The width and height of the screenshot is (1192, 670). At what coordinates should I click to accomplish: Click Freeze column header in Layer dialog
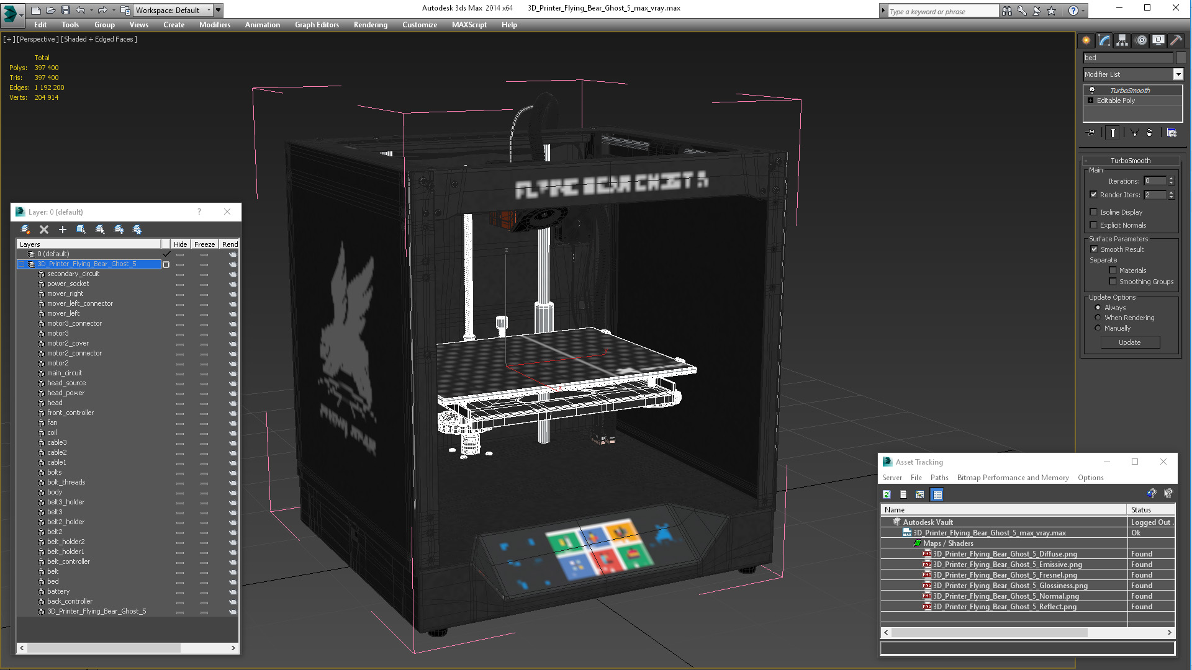204,244
